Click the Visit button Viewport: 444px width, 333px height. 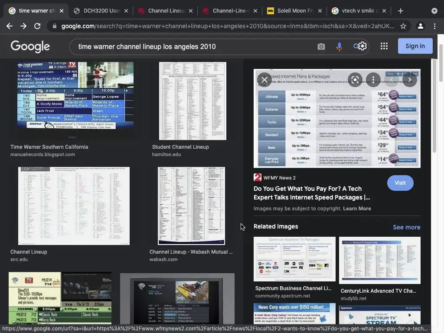pos(400,183)
